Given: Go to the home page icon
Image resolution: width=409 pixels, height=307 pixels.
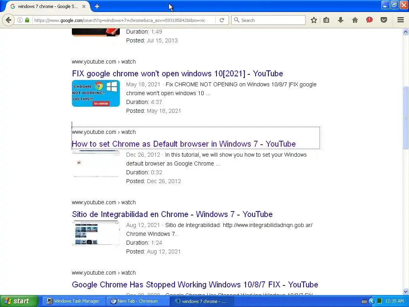Looking at the screenshot, I should (355, 20).
